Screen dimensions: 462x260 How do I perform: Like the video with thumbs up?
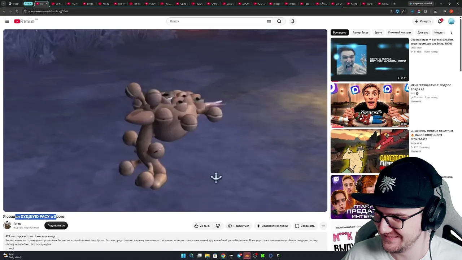tap(202, 226)
